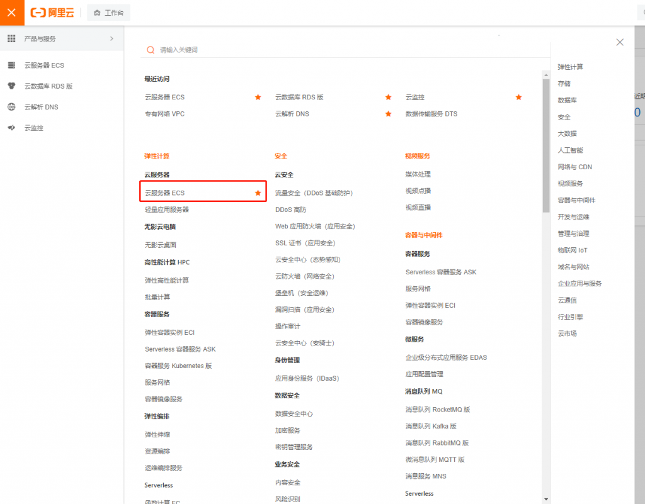Viewport: 645px width, 504px height.
Task: Close the orange menu with X icon
Action: click(12, 13)
